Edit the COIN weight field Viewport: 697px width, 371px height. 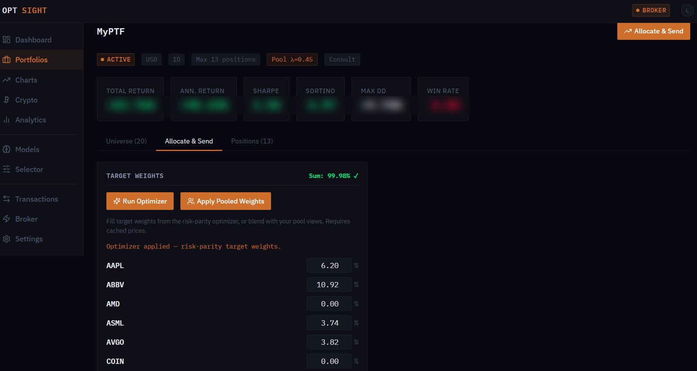point(329,361)
